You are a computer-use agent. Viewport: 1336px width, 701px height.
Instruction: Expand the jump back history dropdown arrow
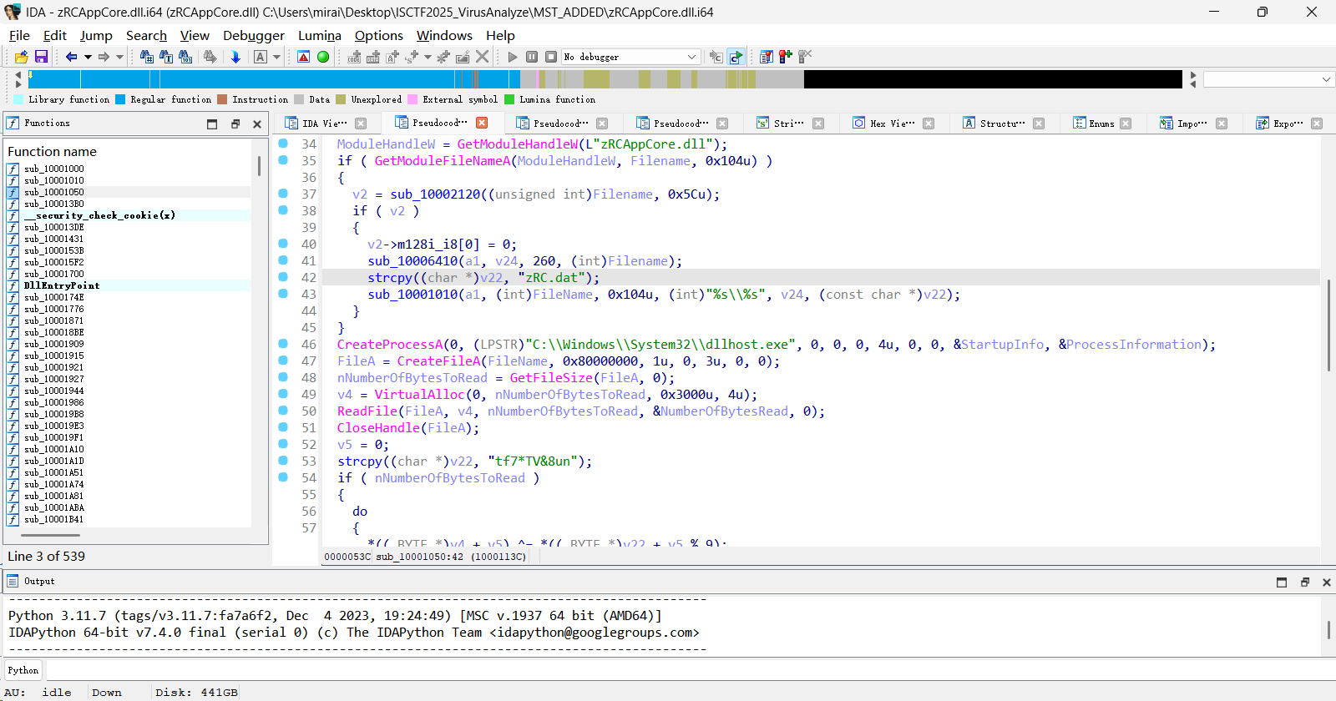tap(88, 57)
